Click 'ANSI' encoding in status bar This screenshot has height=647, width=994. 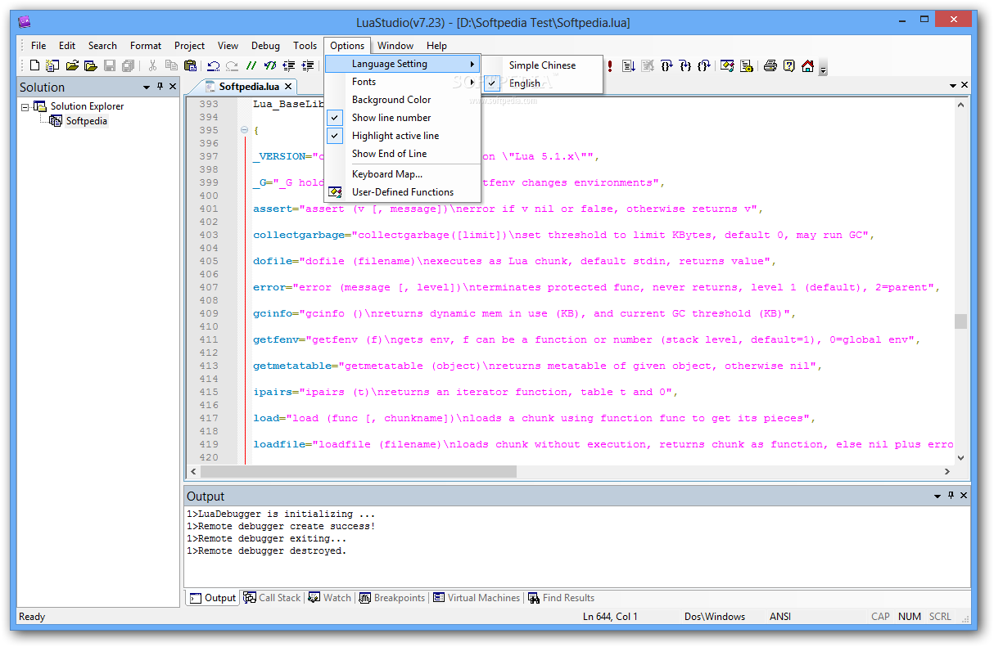[x=780, y=617]
